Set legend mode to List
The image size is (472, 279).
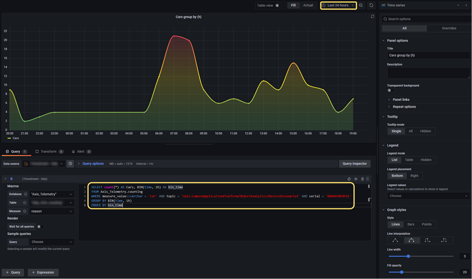395,160
